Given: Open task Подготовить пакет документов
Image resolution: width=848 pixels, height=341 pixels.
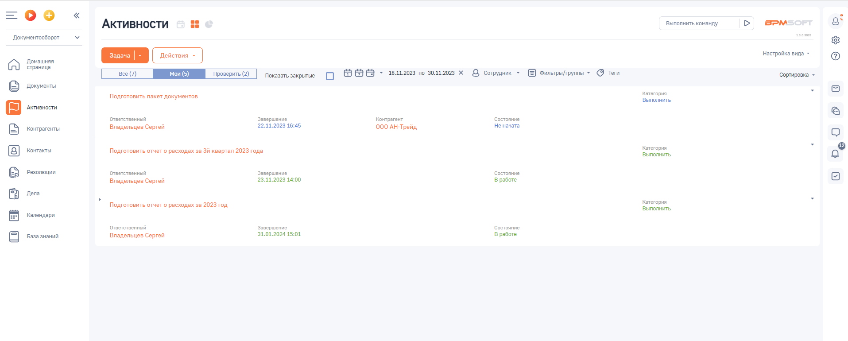Looking at the screenshot, I should pos(154,97).
